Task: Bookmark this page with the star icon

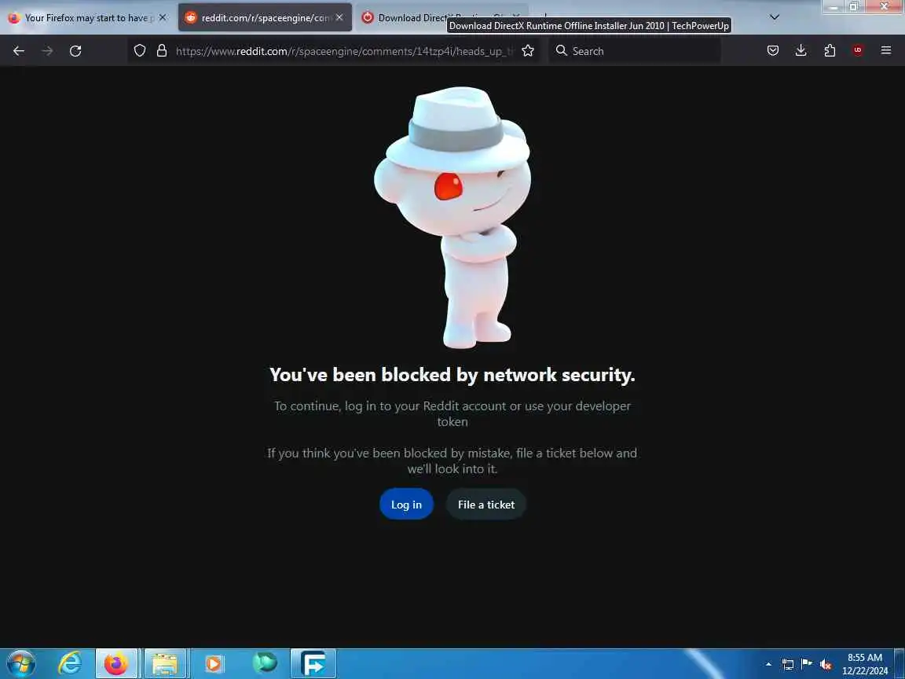Action: 528,51
